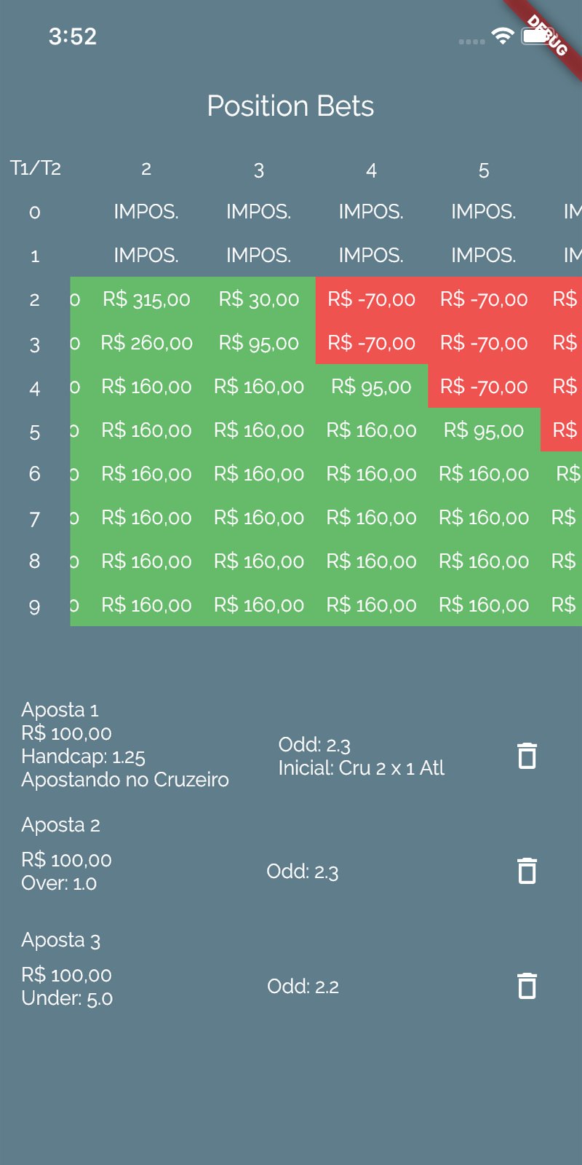Tap the Wi-Fi status icon
Screen dimensions: 582x1165
coord(503,36)
